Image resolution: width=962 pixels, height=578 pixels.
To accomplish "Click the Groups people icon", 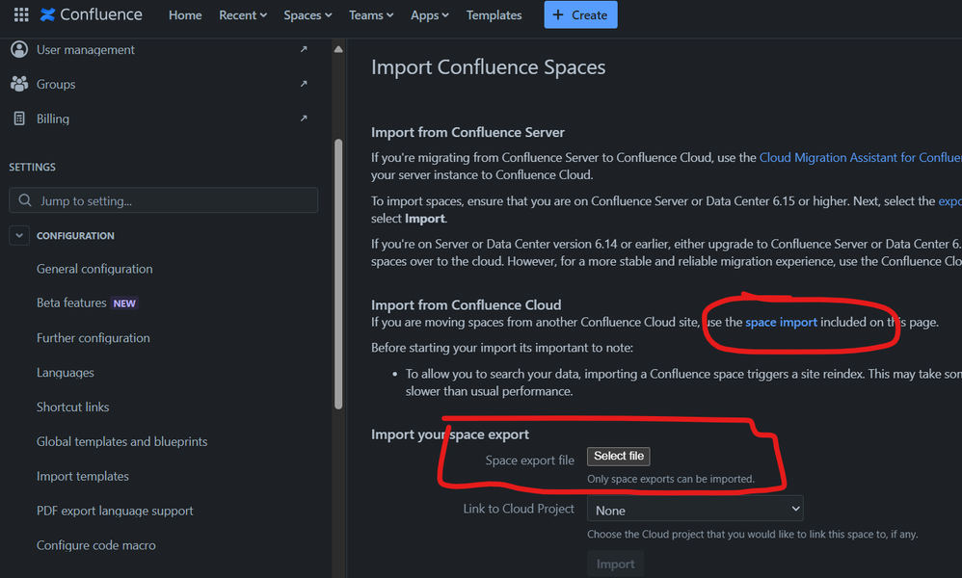I will pyautogui.click(x=19, y=84).
